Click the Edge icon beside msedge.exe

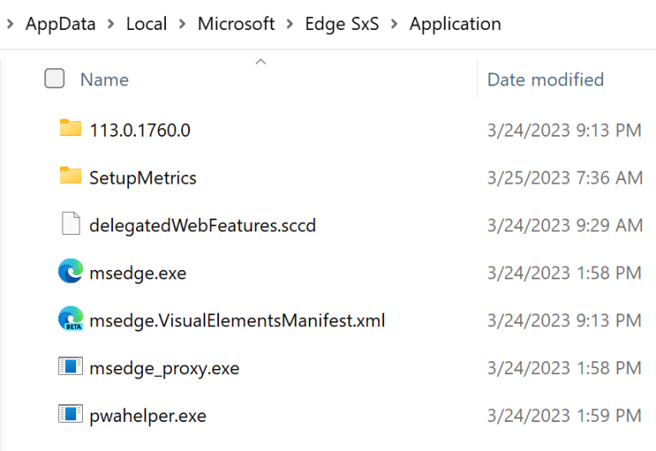pyautogui.click(x=70, y=272)
